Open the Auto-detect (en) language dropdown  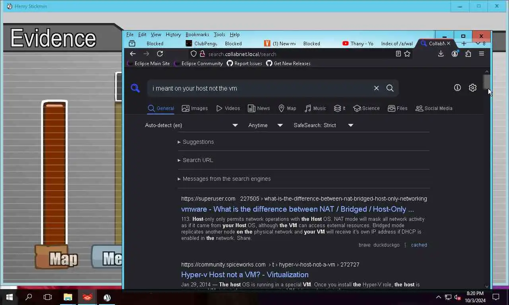click(x=191, y=125)
